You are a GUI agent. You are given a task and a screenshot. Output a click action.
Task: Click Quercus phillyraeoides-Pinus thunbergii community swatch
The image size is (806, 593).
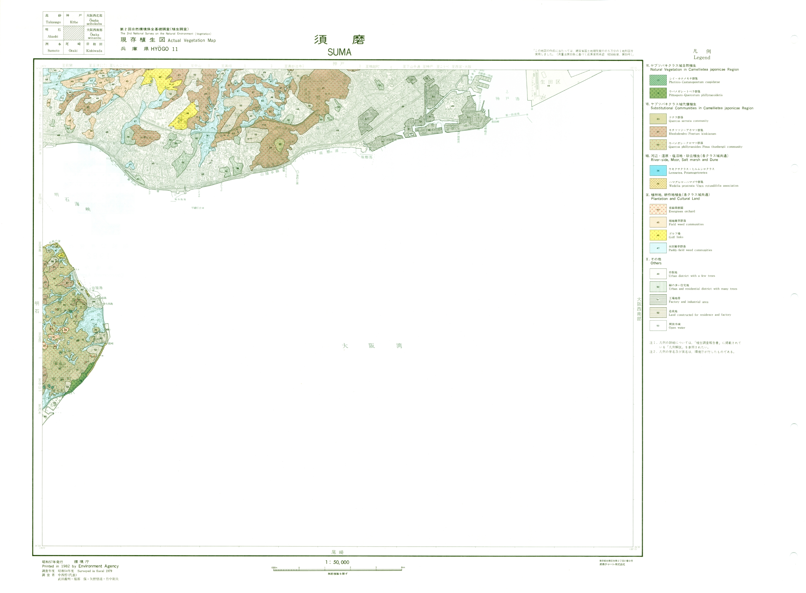[x=658, y=145]
